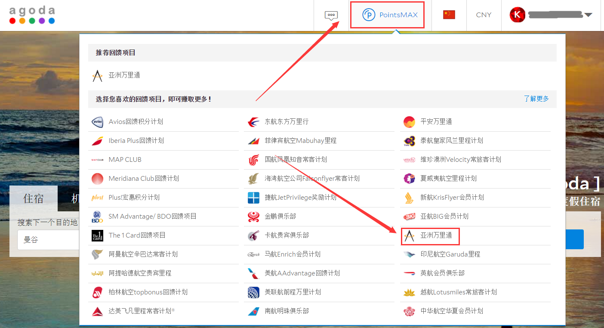604x328 pixels.
Task: Click the 南航明珠俱乐部 logo
Action: [x=254, y=311]
